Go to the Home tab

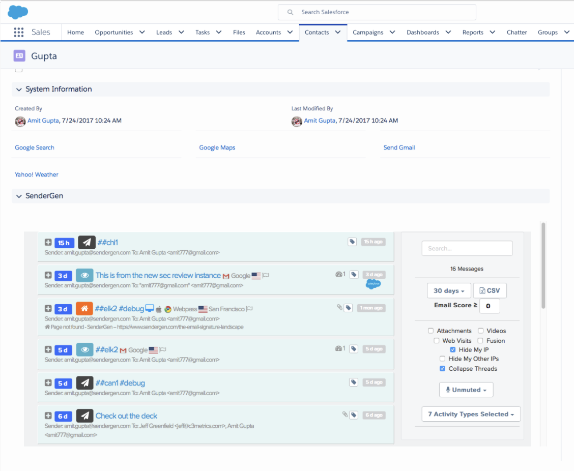click(x=75, y=32)
